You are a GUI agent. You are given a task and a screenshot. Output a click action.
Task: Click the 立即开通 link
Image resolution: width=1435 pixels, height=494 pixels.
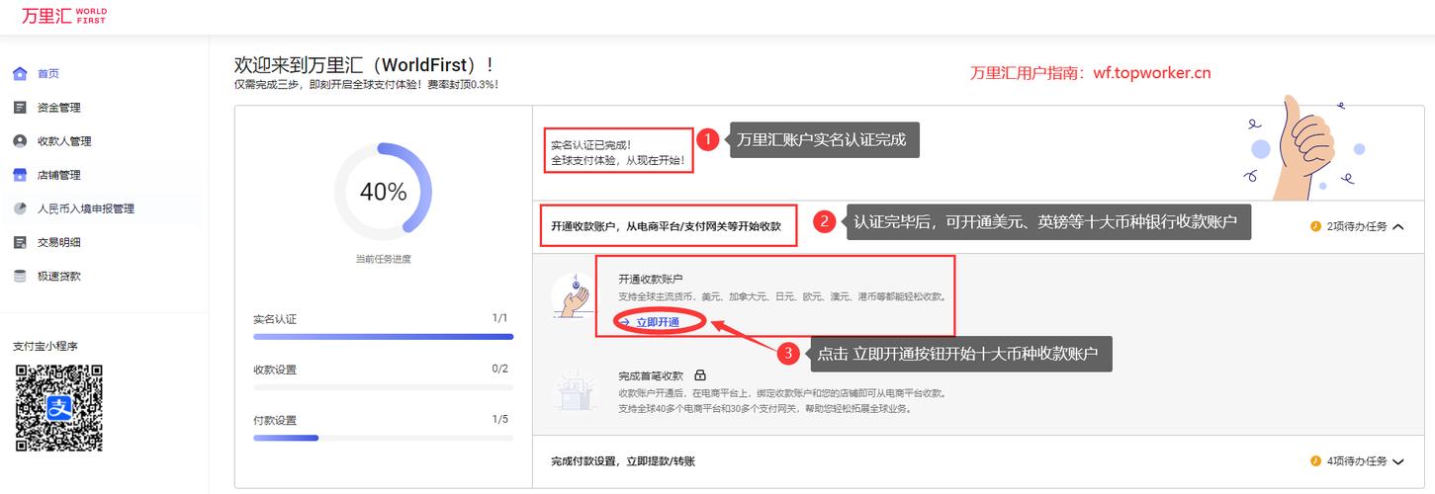[x=658, y=322]
